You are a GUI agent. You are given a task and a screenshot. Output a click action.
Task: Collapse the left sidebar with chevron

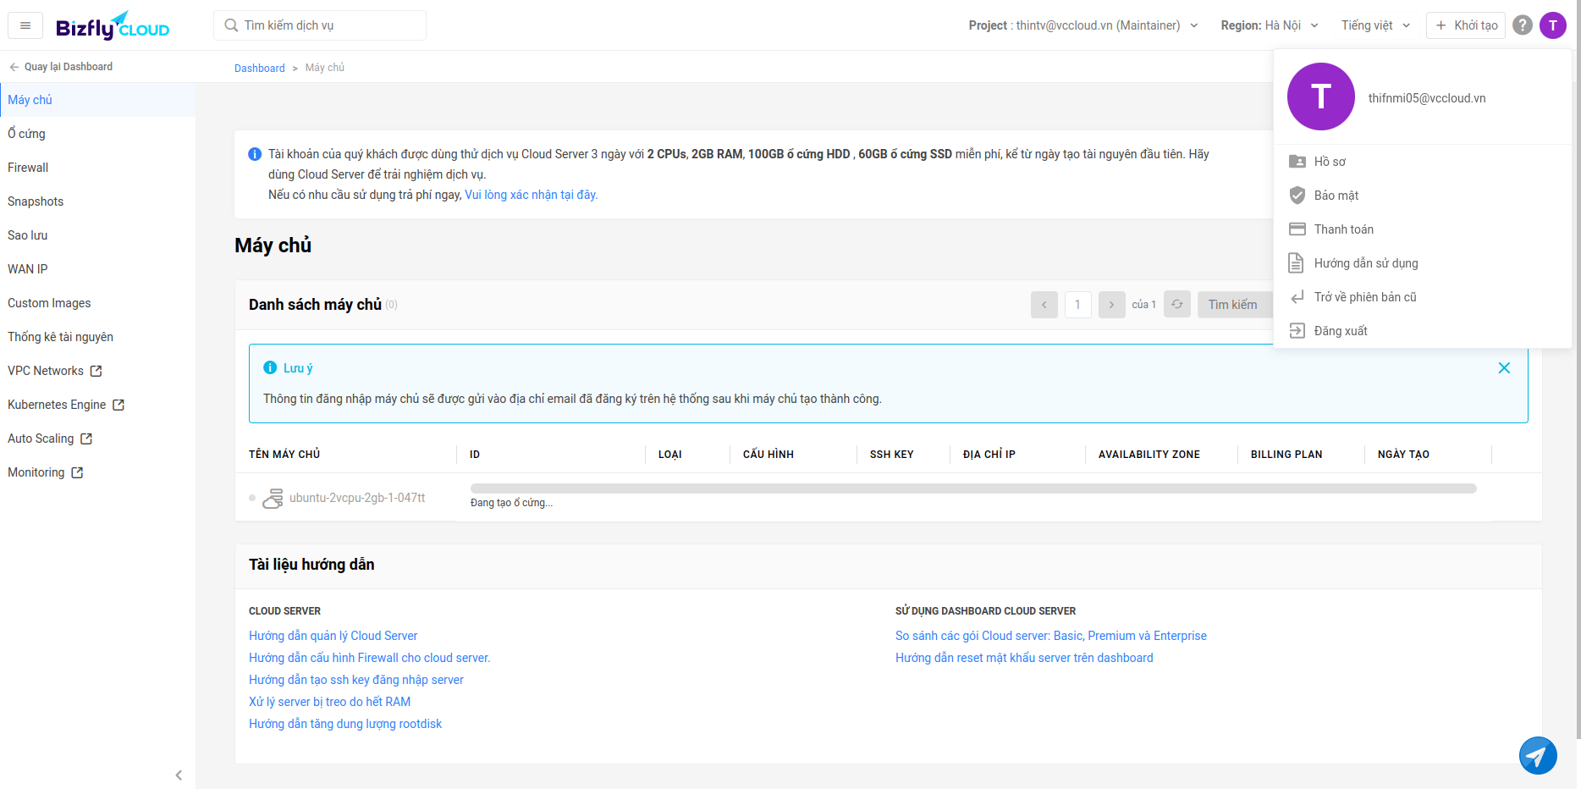point(179,775)
